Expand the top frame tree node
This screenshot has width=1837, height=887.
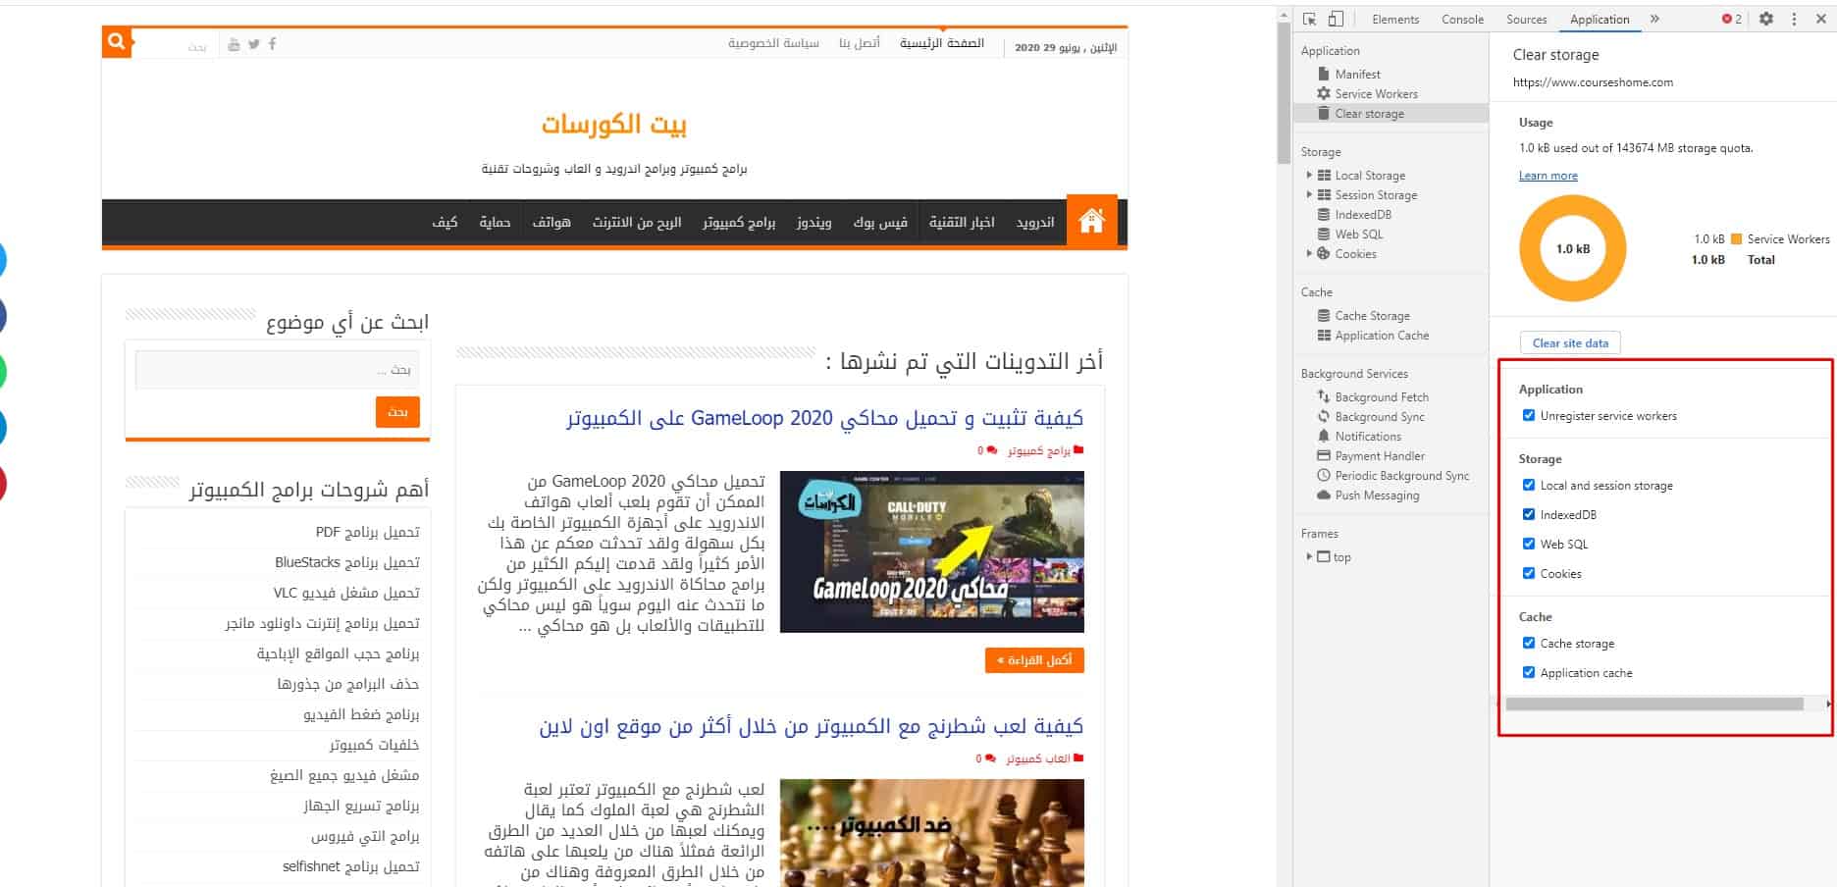click(x=1309, y=557)
